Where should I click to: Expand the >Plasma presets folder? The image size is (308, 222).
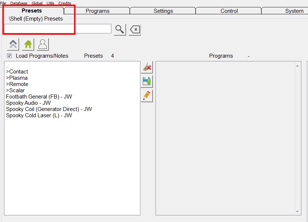pyautogui.click(x=17, y=78)
